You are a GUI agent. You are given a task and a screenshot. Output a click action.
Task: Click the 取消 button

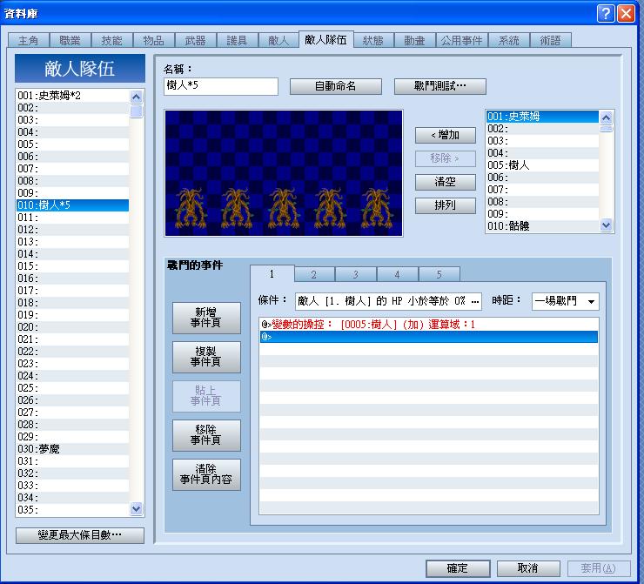tap(528, 568)
